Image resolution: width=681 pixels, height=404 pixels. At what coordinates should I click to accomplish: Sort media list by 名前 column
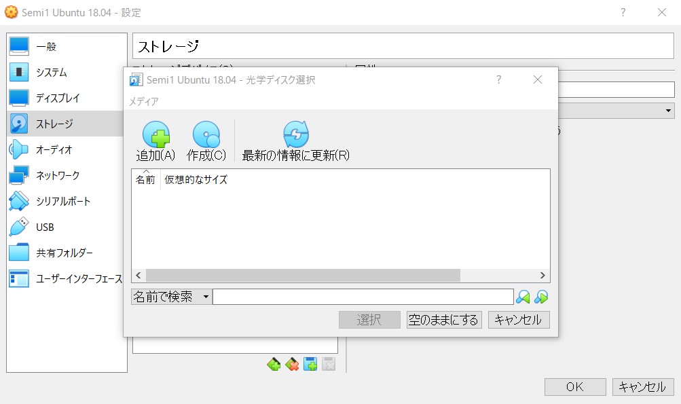(x=145, y=179)
